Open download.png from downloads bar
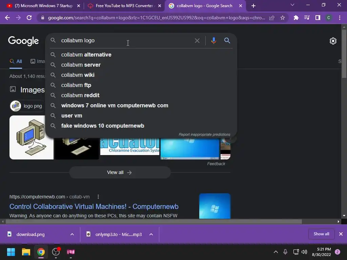Viewport: 347px width, 260px height. tap(30, 234)
